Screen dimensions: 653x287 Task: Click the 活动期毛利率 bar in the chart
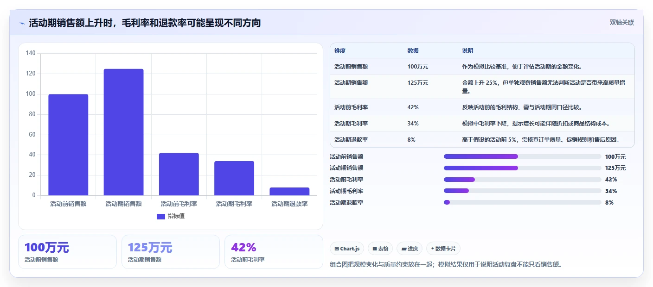(x=234, y=178)
